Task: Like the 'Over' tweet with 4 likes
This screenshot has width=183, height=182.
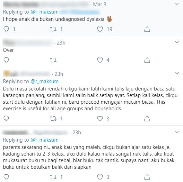Action: pos(100,60)
